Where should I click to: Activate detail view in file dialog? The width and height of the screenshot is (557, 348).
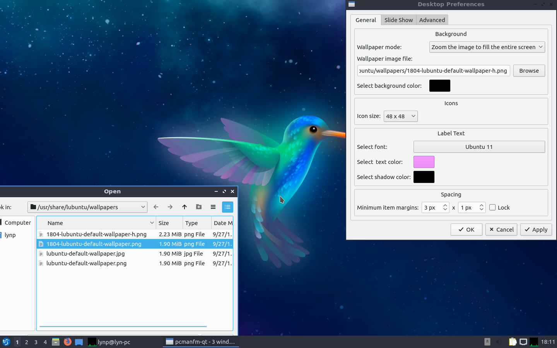coord(227,207)
